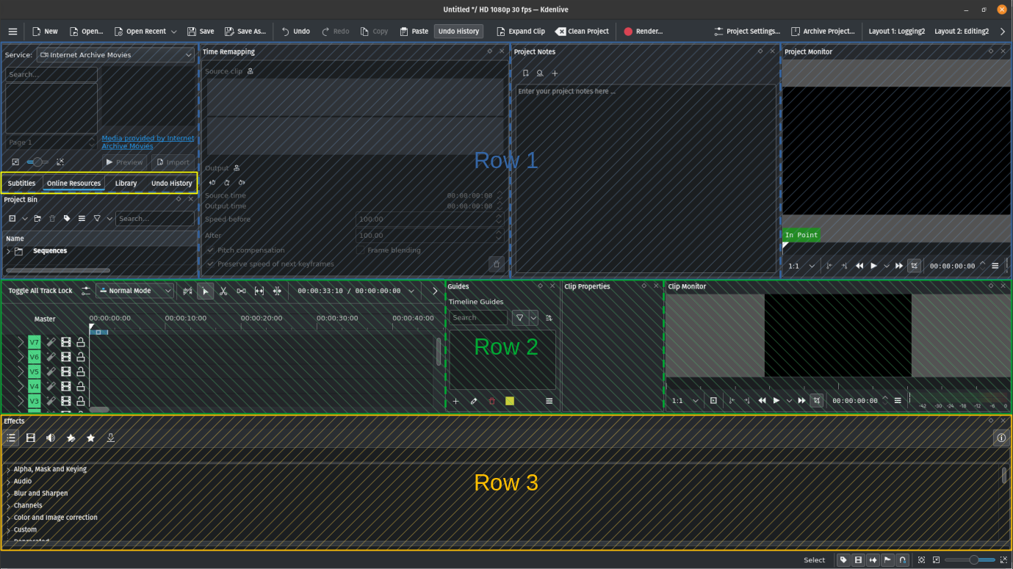Expand the Sequences folder in Project Bin

pos(9,251)
